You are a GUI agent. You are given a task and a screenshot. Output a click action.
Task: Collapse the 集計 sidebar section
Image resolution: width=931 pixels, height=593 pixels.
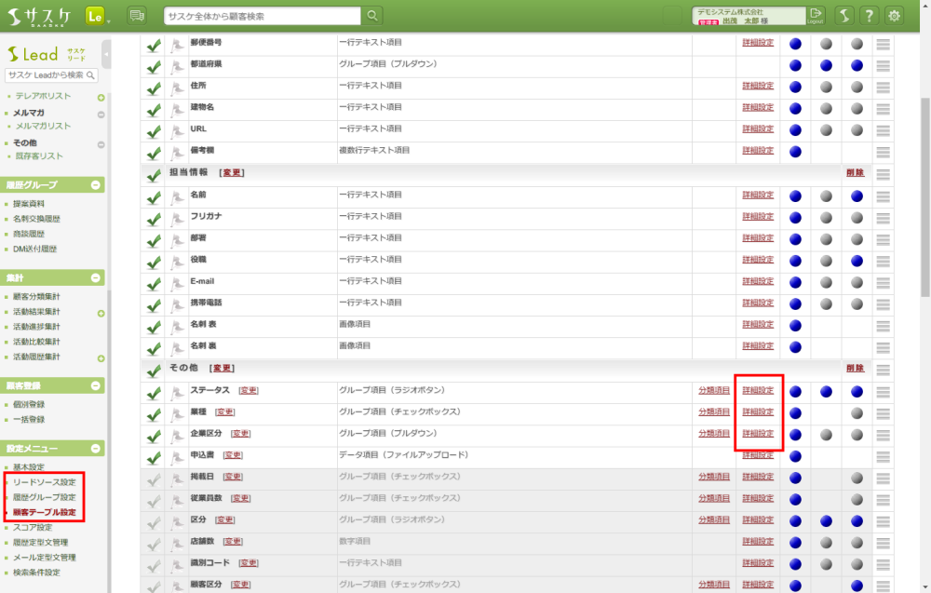(95, 278)
